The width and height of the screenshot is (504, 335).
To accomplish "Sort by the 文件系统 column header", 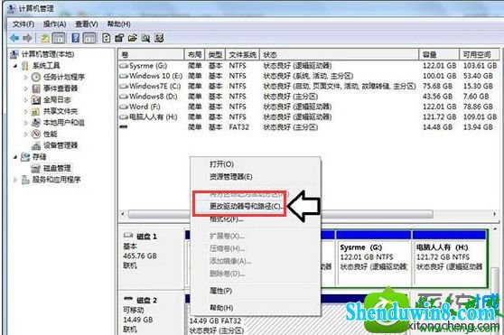I will (243, 54).
